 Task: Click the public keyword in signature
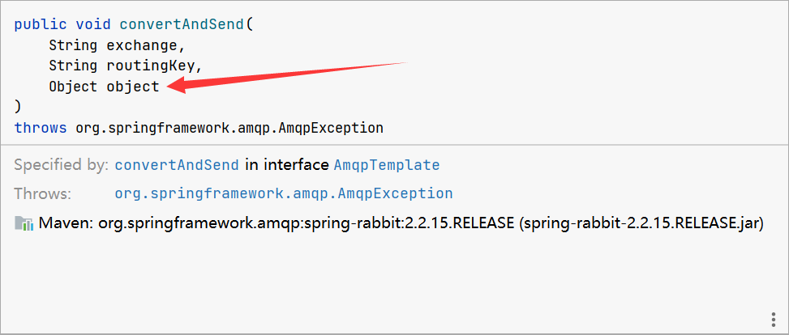point(36,23)
